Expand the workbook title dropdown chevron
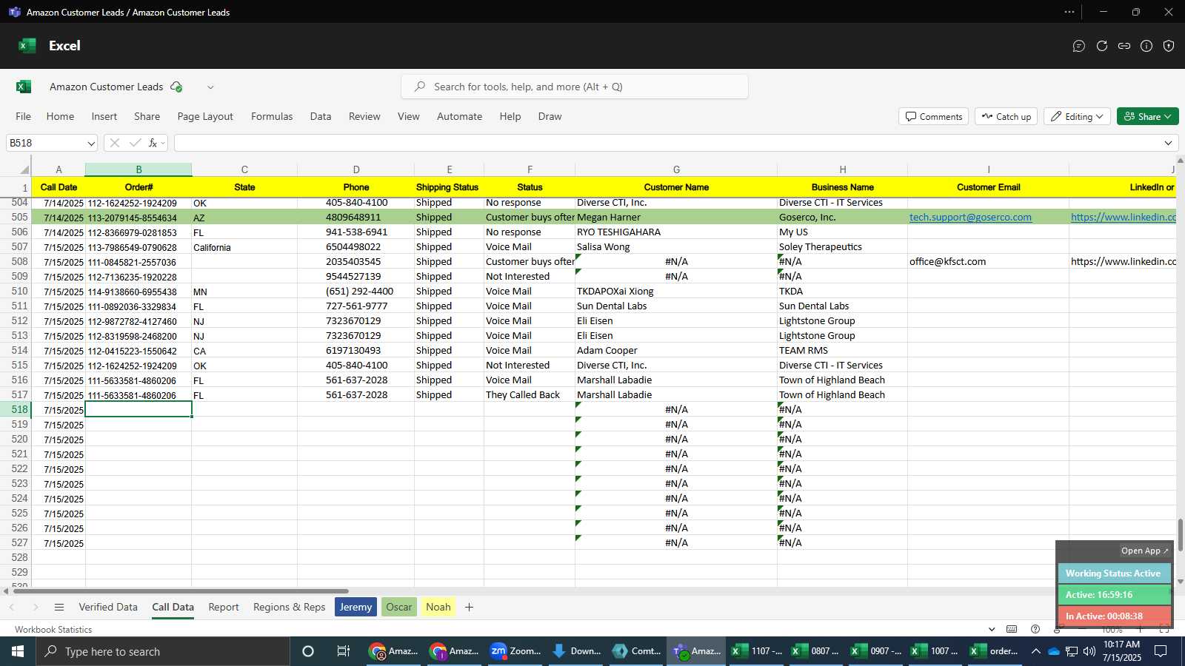The width and height of the screenshot is (1185, 666). [210, 87]
